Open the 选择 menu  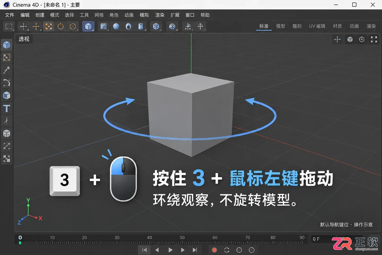[x=70, y=15]
